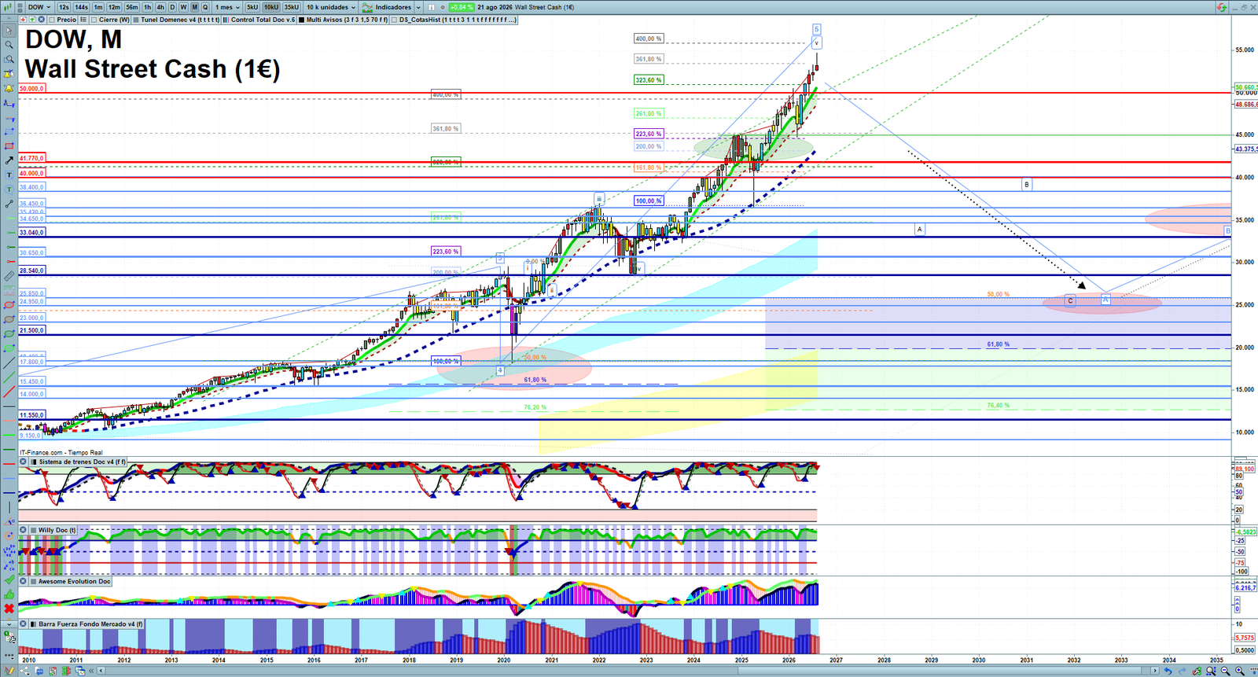Click the Awesome Evolution Doc color swatch
The image size is (1258, 677).
click(33, 581)
